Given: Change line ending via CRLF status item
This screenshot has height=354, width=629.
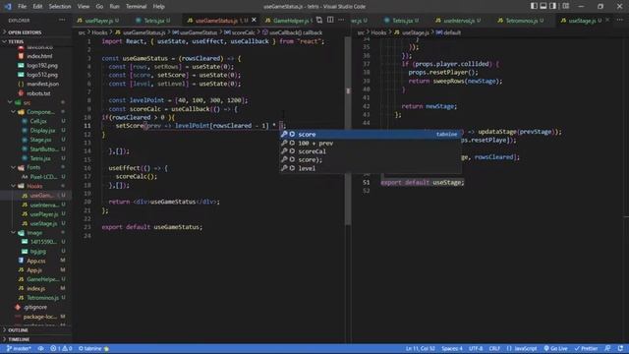Looking at the screenshot, I should coord(494,348).
